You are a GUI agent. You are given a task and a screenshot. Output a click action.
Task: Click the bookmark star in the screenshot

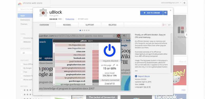click(x=114, y=36)
